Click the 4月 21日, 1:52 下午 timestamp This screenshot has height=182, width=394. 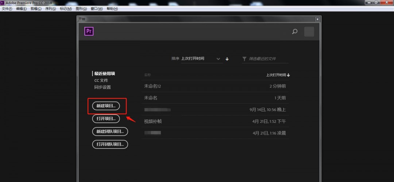[269, 121]
